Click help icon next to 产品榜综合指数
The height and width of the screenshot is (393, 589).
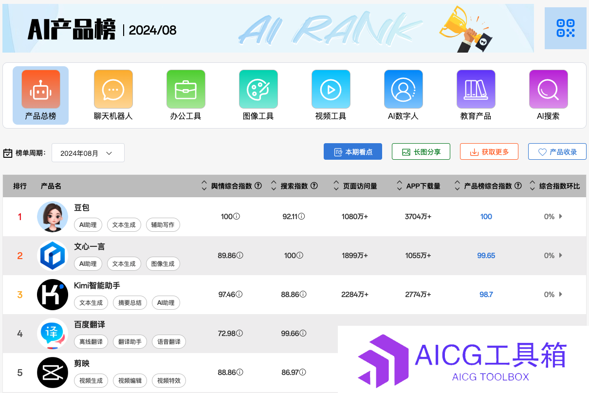[x=518, y=186]
